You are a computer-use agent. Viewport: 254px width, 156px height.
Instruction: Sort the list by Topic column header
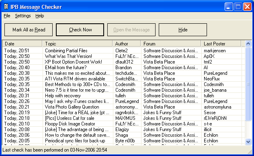77,44
